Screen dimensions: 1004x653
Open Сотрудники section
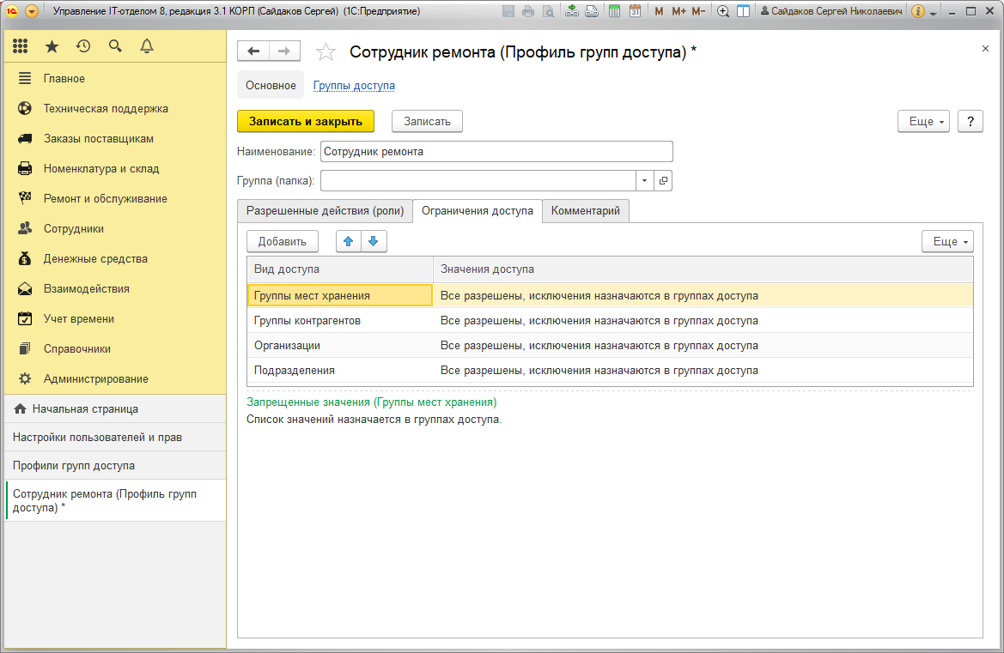115,229
